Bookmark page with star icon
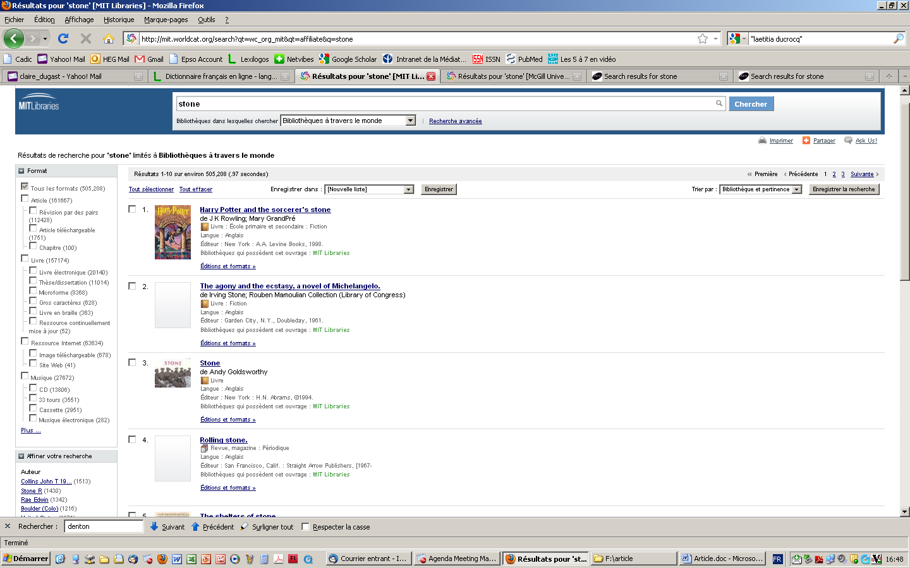 coord(703,38)
